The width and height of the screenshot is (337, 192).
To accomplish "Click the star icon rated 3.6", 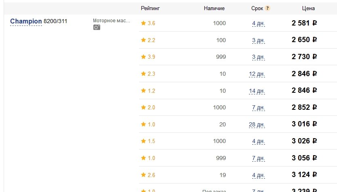I will [143, 23].
